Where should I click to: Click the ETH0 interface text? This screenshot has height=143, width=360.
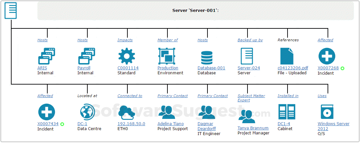(x=123, y=129)
